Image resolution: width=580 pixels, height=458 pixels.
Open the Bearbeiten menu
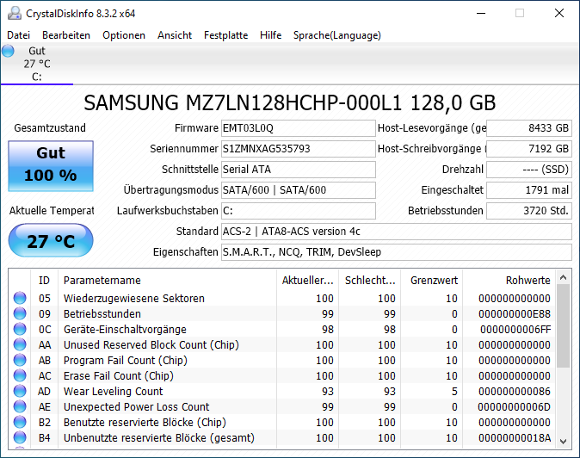[x=66, y=35]
